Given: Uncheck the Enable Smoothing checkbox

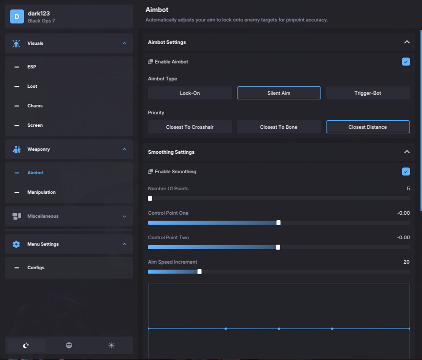Looking at the screenshot, I should click(405, 172).
